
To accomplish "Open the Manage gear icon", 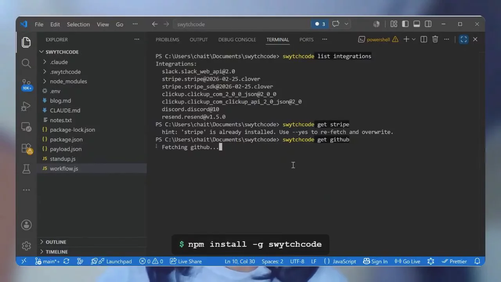I will [26, 246].
